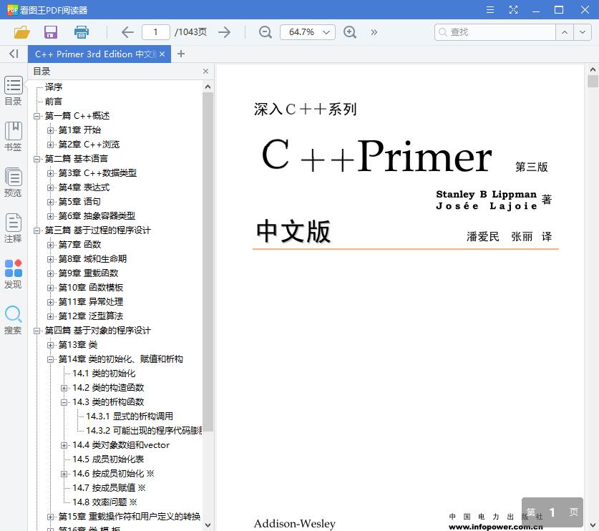Save the document using the floppy disk icon
Screen dimensions: 599x531
pyautogui.click(x=51, y=32)
